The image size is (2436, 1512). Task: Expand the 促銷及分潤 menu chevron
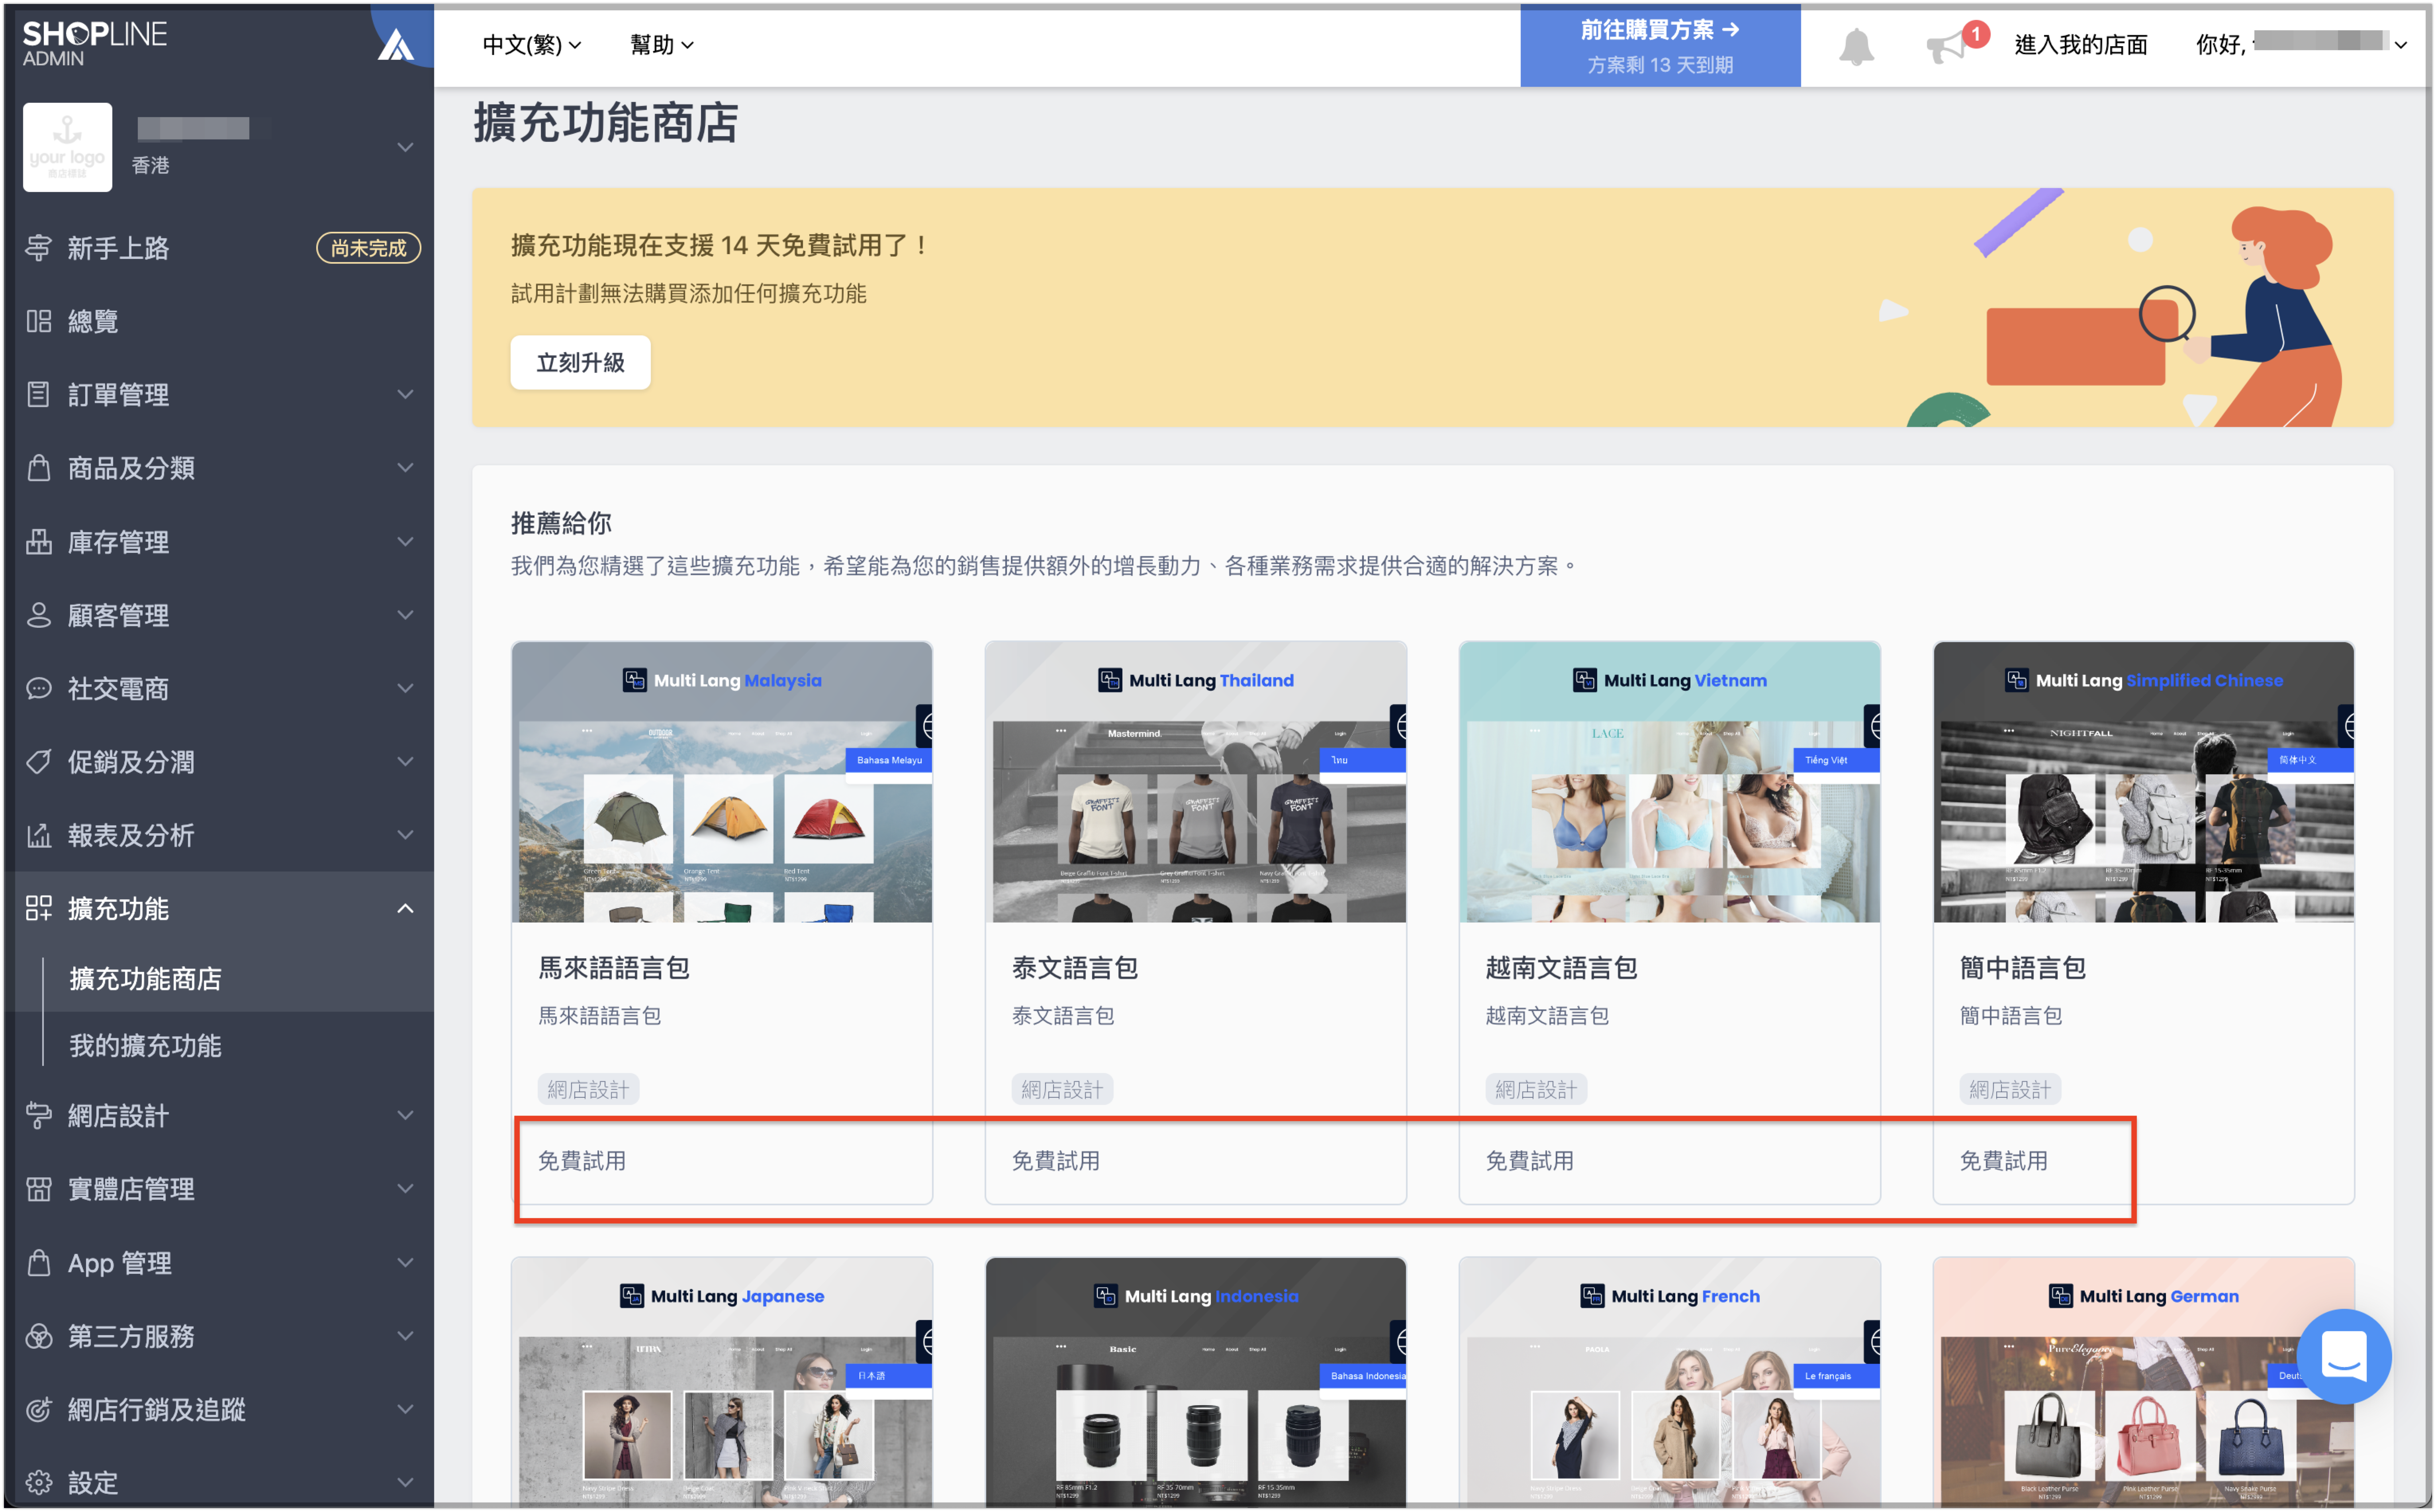405,761
